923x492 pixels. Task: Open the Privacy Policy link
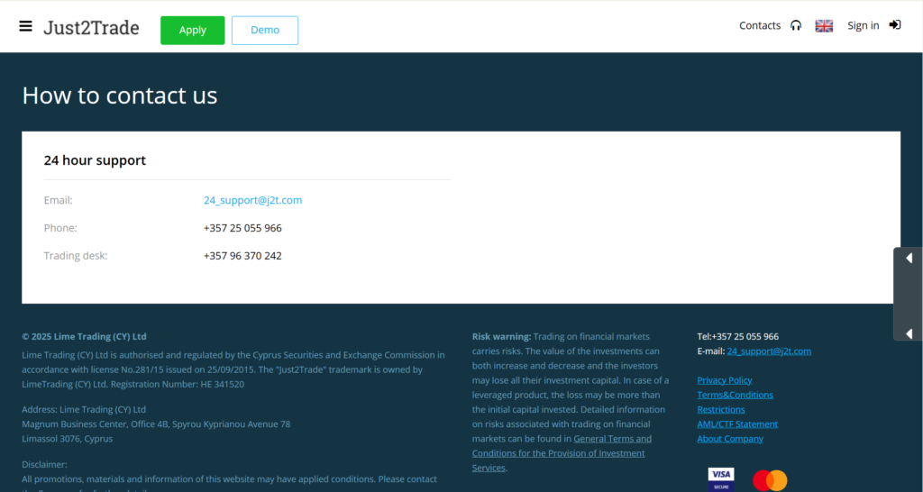point(725,380)
